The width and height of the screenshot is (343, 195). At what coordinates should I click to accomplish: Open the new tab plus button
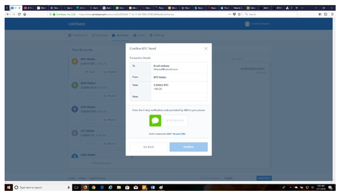[x=296, y=8]
